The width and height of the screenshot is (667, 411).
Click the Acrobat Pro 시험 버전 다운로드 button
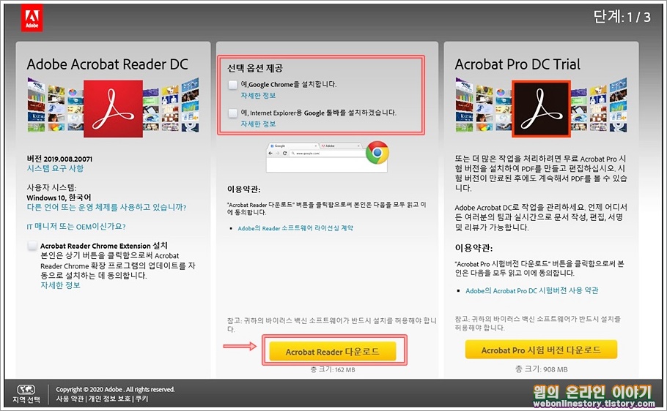(x=541, y=350)
